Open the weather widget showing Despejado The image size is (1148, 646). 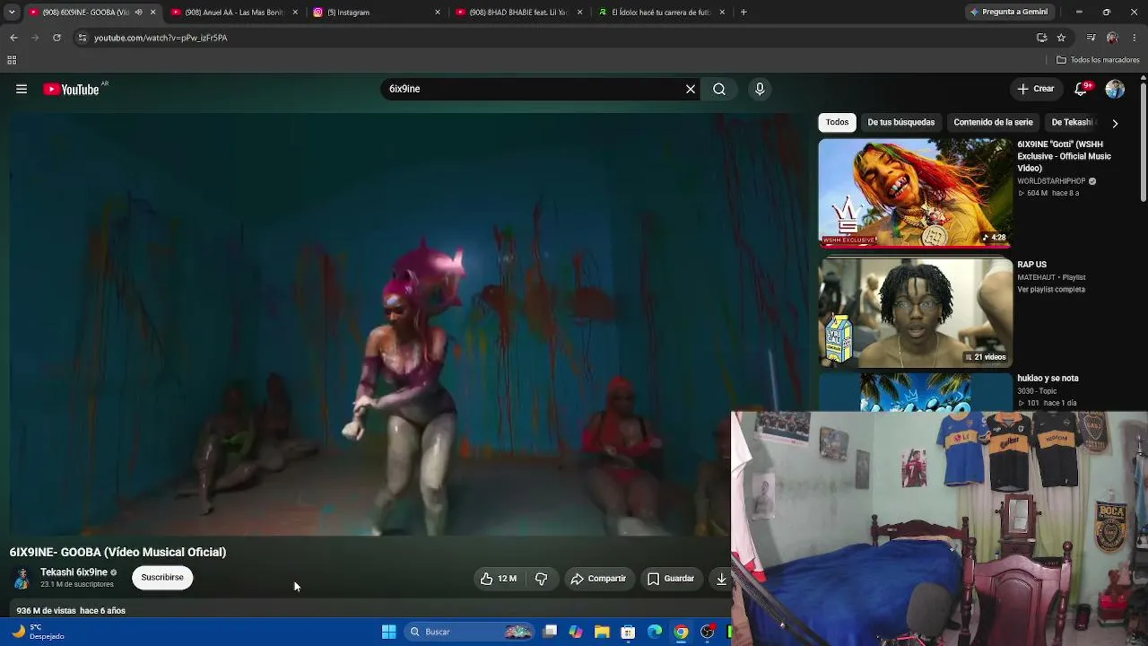(38, 632)
